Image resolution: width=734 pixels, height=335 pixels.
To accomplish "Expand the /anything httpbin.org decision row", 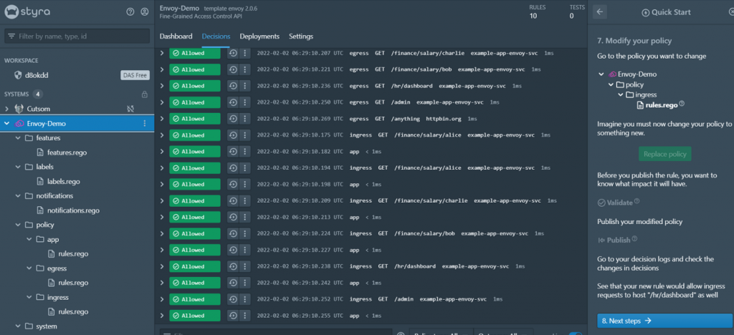I will click(x=162, y=119).
